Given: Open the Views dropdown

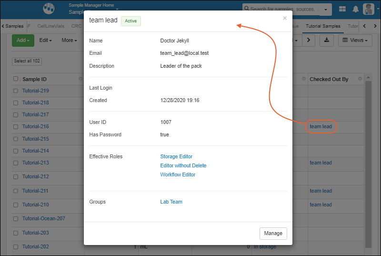Looking at the screenshot, I should point(355,41).
